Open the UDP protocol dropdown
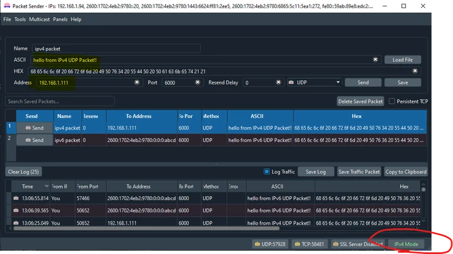This screenshot has height=254, width=453. tap(314, 83)
